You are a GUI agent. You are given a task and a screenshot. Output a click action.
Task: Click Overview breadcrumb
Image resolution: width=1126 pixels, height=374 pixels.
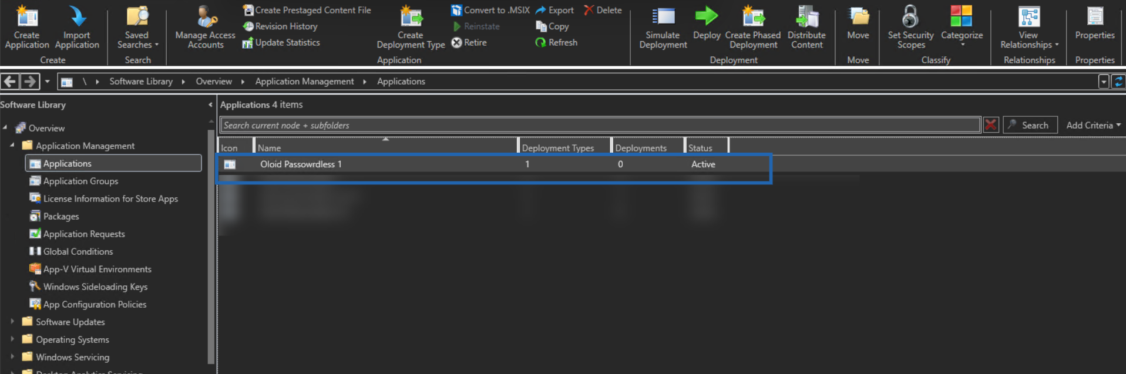(x=214, y=82)
